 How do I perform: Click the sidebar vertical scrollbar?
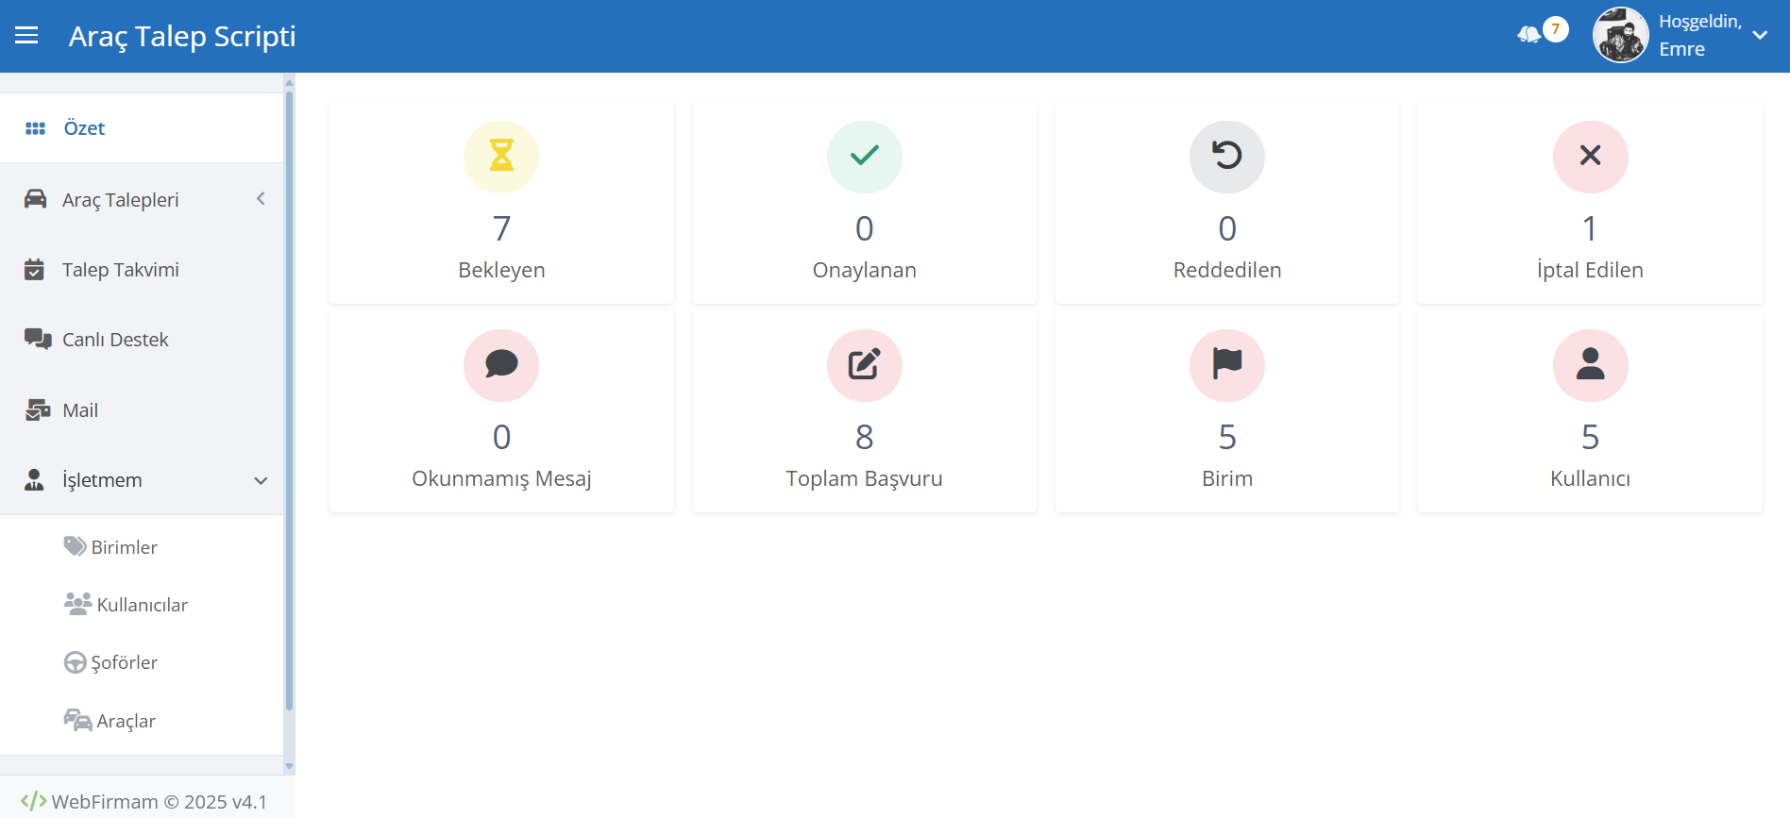[x=289, y=401]
